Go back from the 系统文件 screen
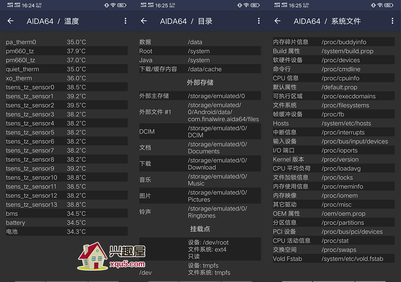Viewport: 401px width, 282px height. coord(277,21)
